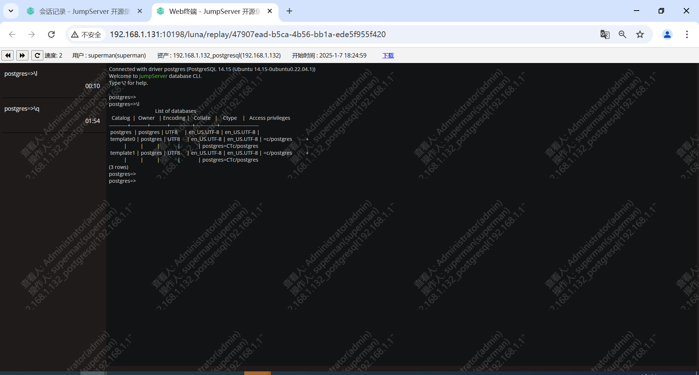Click the 速度: 2 speed label
This screenshot has width=699, height=375.
click(54, 55)
